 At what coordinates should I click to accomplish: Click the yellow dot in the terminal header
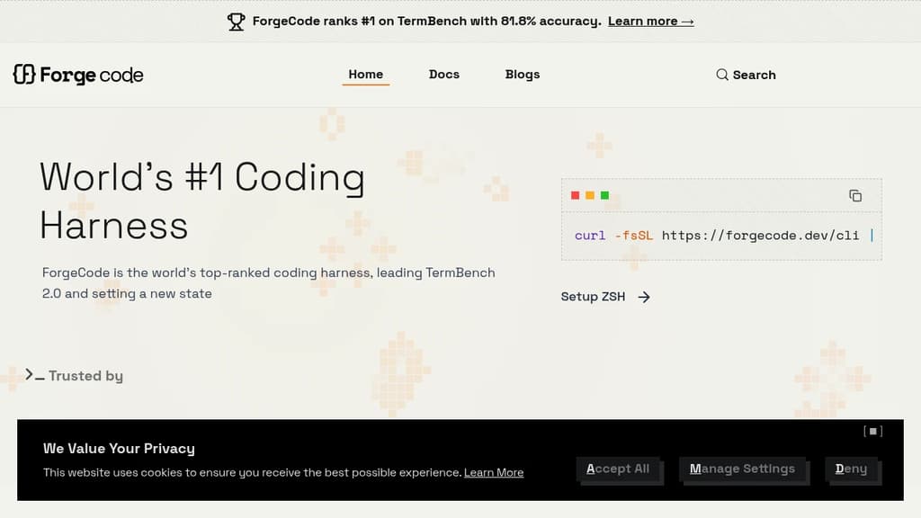click(590, 195)
